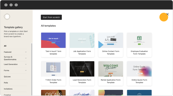Expand the Forms category chevron
173x96 pixels.
26,70
